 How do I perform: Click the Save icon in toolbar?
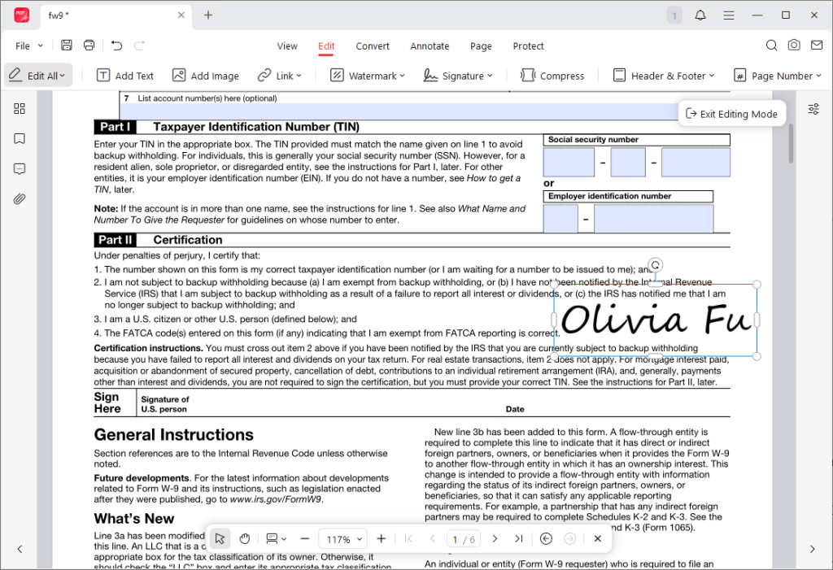coord(67,46)
